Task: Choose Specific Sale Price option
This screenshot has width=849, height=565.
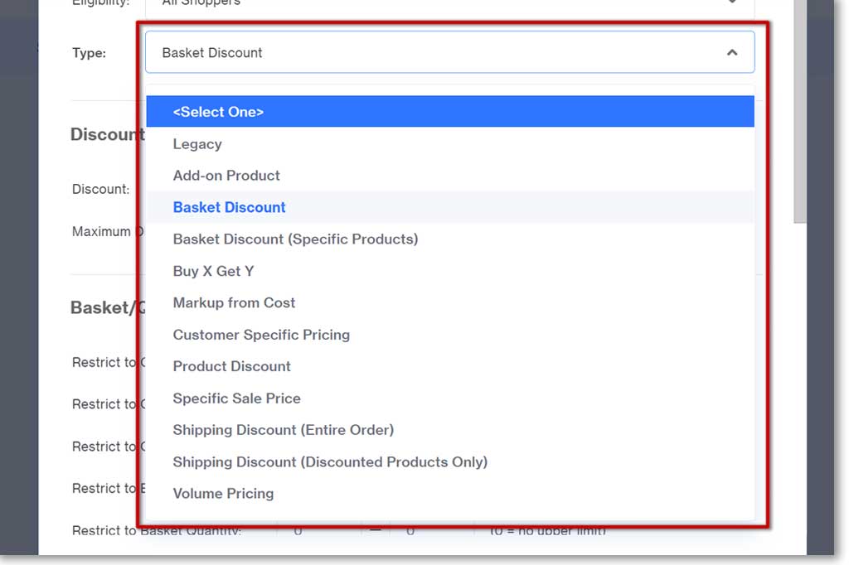Action: coord(450,398)
